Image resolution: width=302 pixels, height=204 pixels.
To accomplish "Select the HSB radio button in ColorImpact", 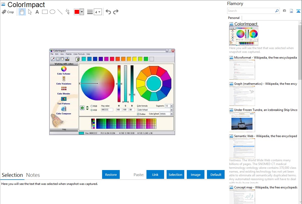I will 92,110.
